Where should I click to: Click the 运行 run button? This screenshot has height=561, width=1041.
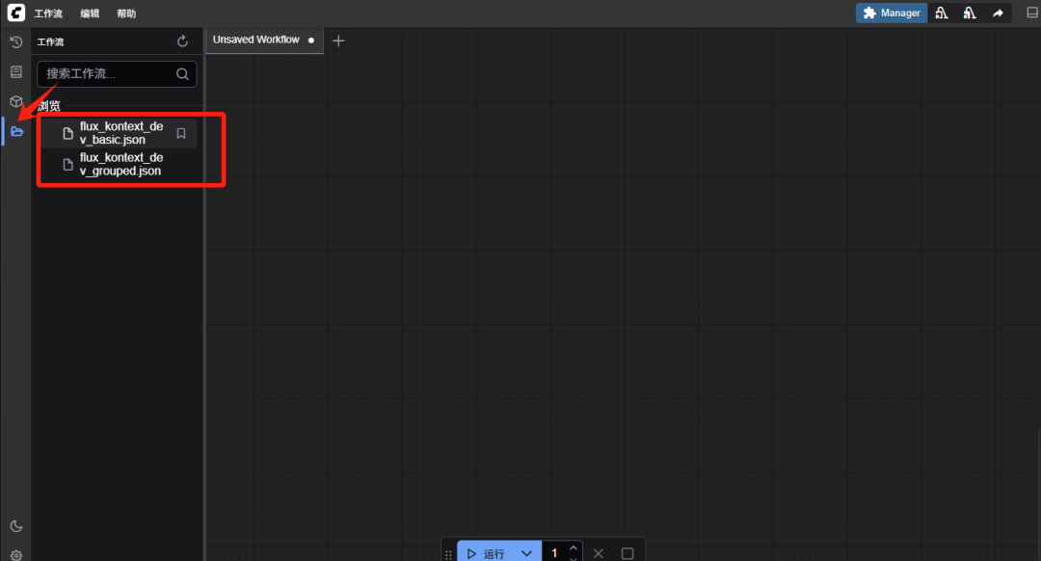(x=485, y=553)
